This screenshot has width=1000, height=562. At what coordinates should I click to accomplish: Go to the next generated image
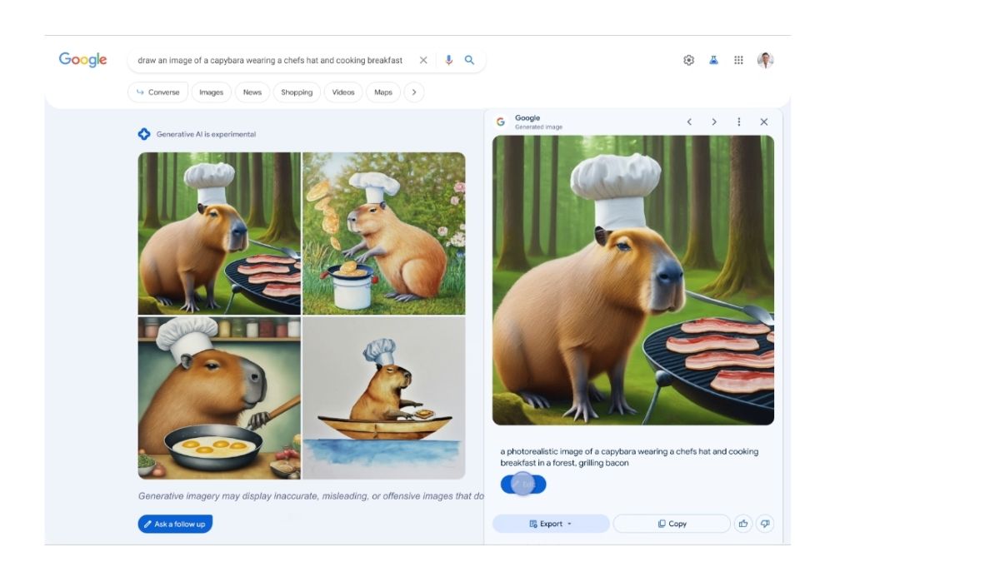[x=714, y=122]
